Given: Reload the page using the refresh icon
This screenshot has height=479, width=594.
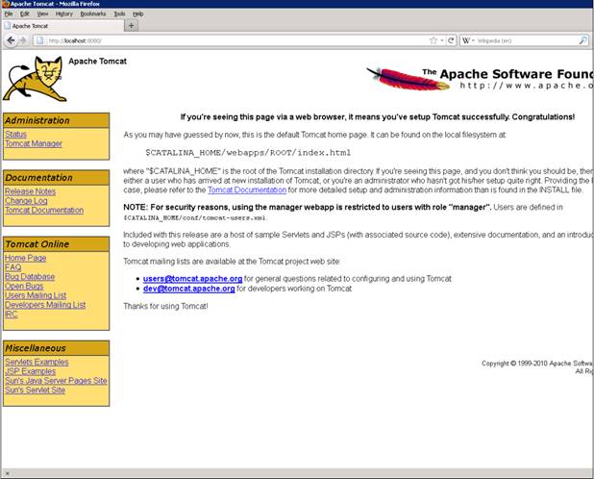Looking at the screenshot, I should pyautogui.click(x=448, y=40).
